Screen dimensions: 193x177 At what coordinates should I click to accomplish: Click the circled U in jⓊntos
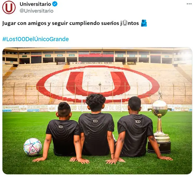pos(125,23)
